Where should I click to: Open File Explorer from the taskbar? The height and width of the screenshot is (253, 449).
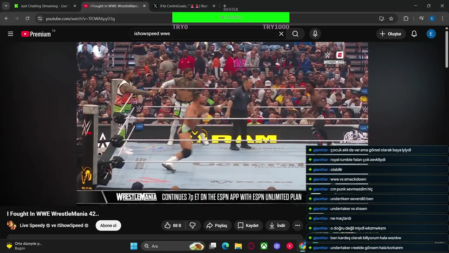click(238, 246)
